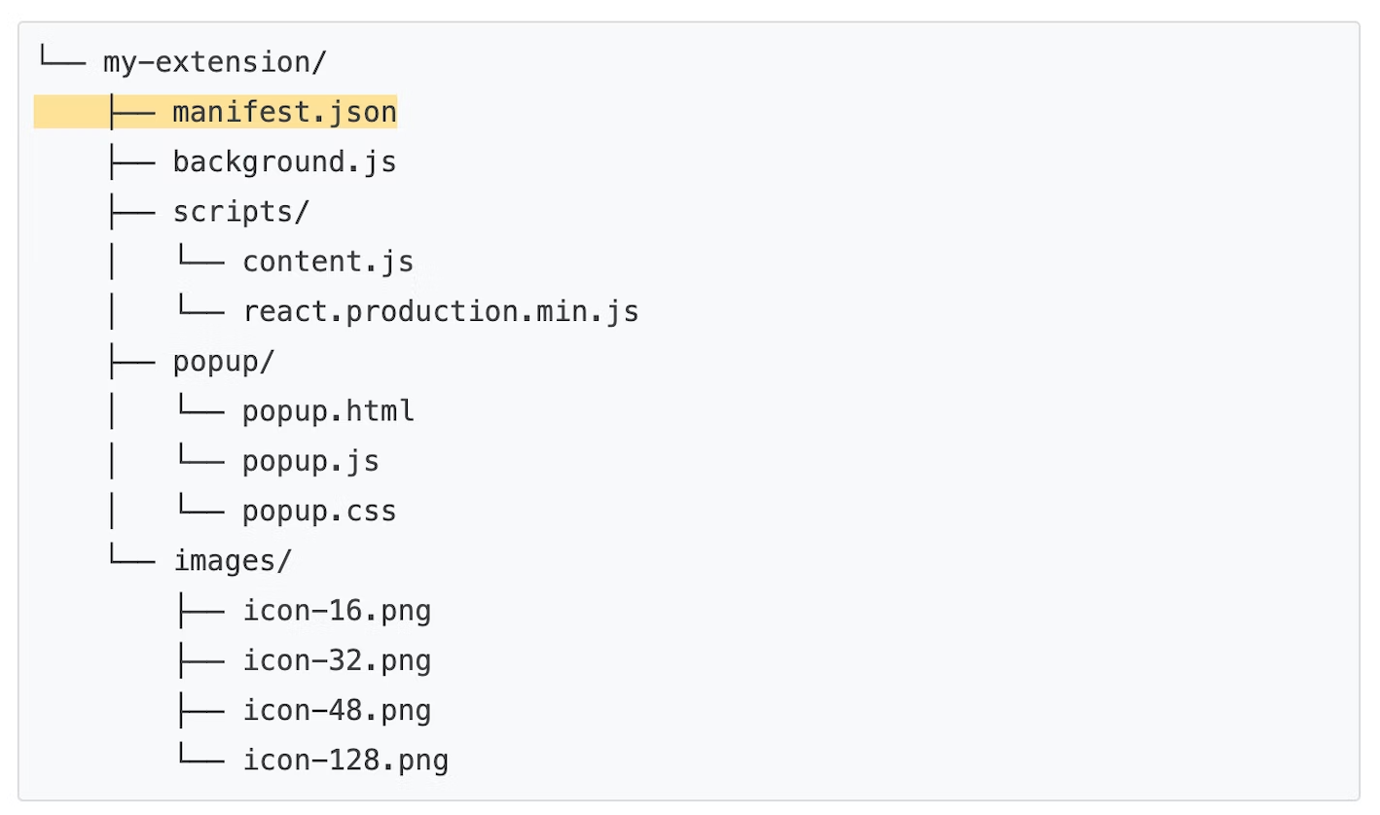Screen dimensions: 1380x815
Task: Click the branch connector before popup/
Action: point(132,362)
